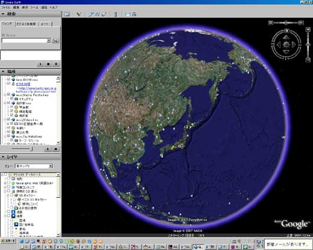Collapse the Machu Picchu kmz tree node
This screenshot has height=250, width=313.
pos(5,94)
